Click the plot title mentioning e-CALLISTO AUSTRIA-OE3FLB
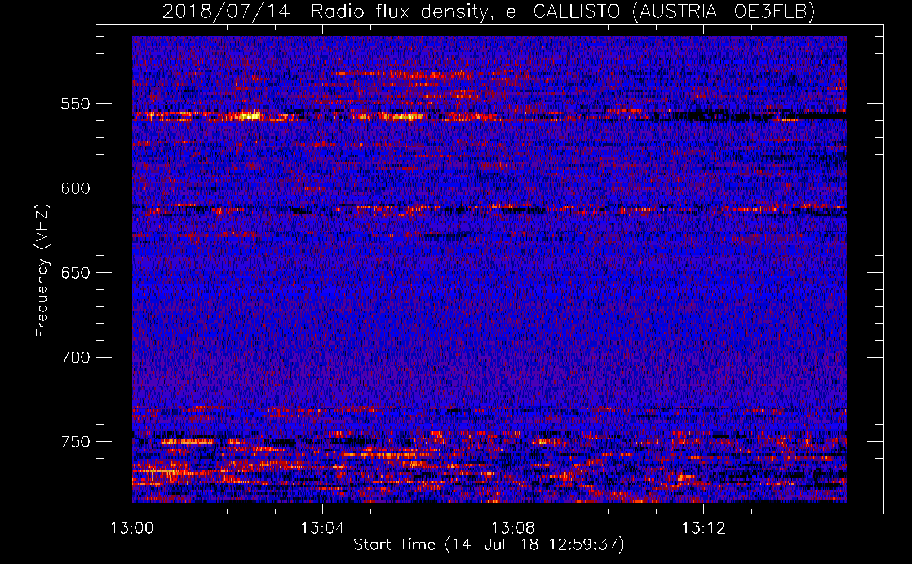This screenshot has height=564, width=912. click(489, 11)
